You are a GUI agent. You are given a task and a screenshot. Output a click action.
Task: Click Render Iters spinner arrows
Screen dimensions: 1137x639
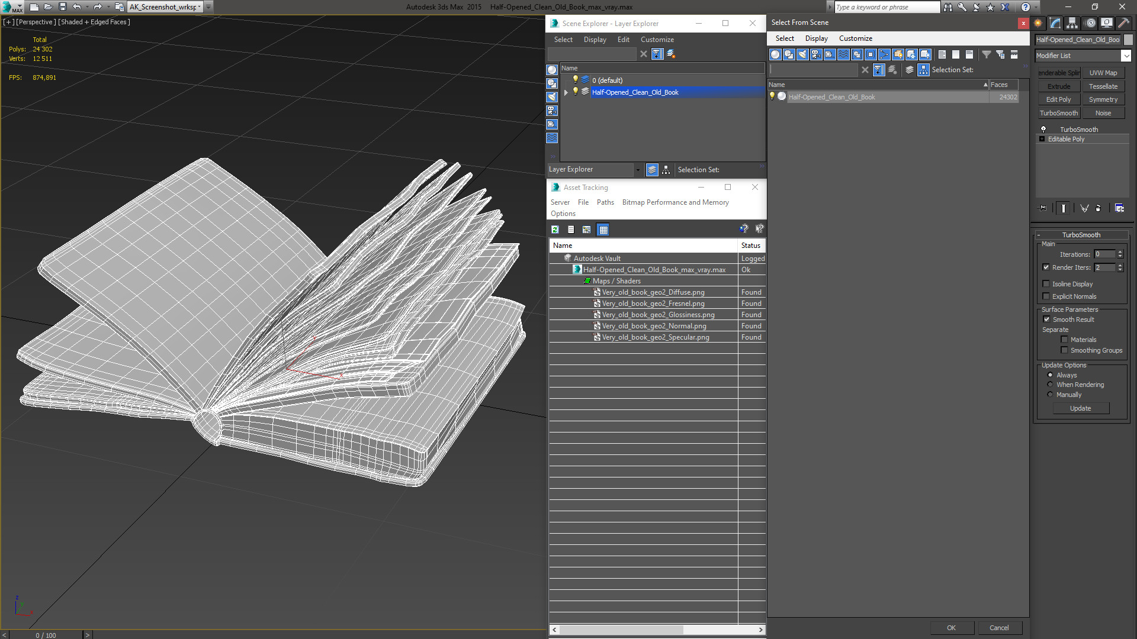(1120, 267)
